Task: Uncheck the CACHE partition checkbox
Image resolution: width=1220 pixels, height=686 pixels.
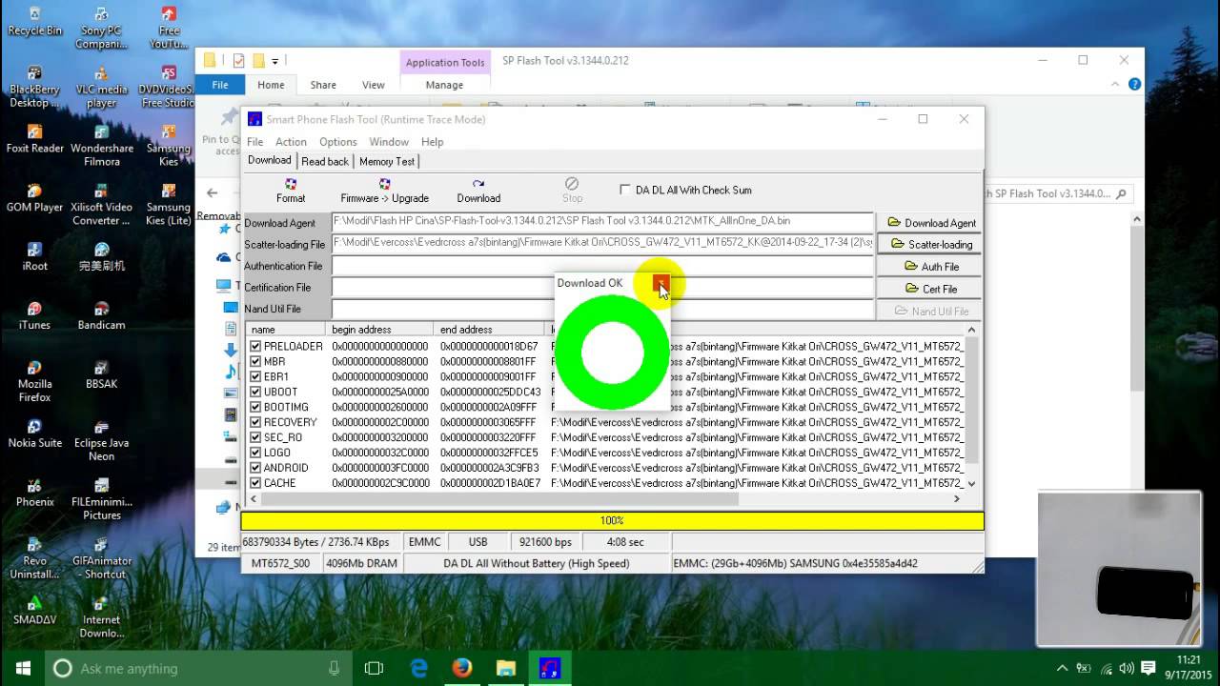Action: point(255,483)
